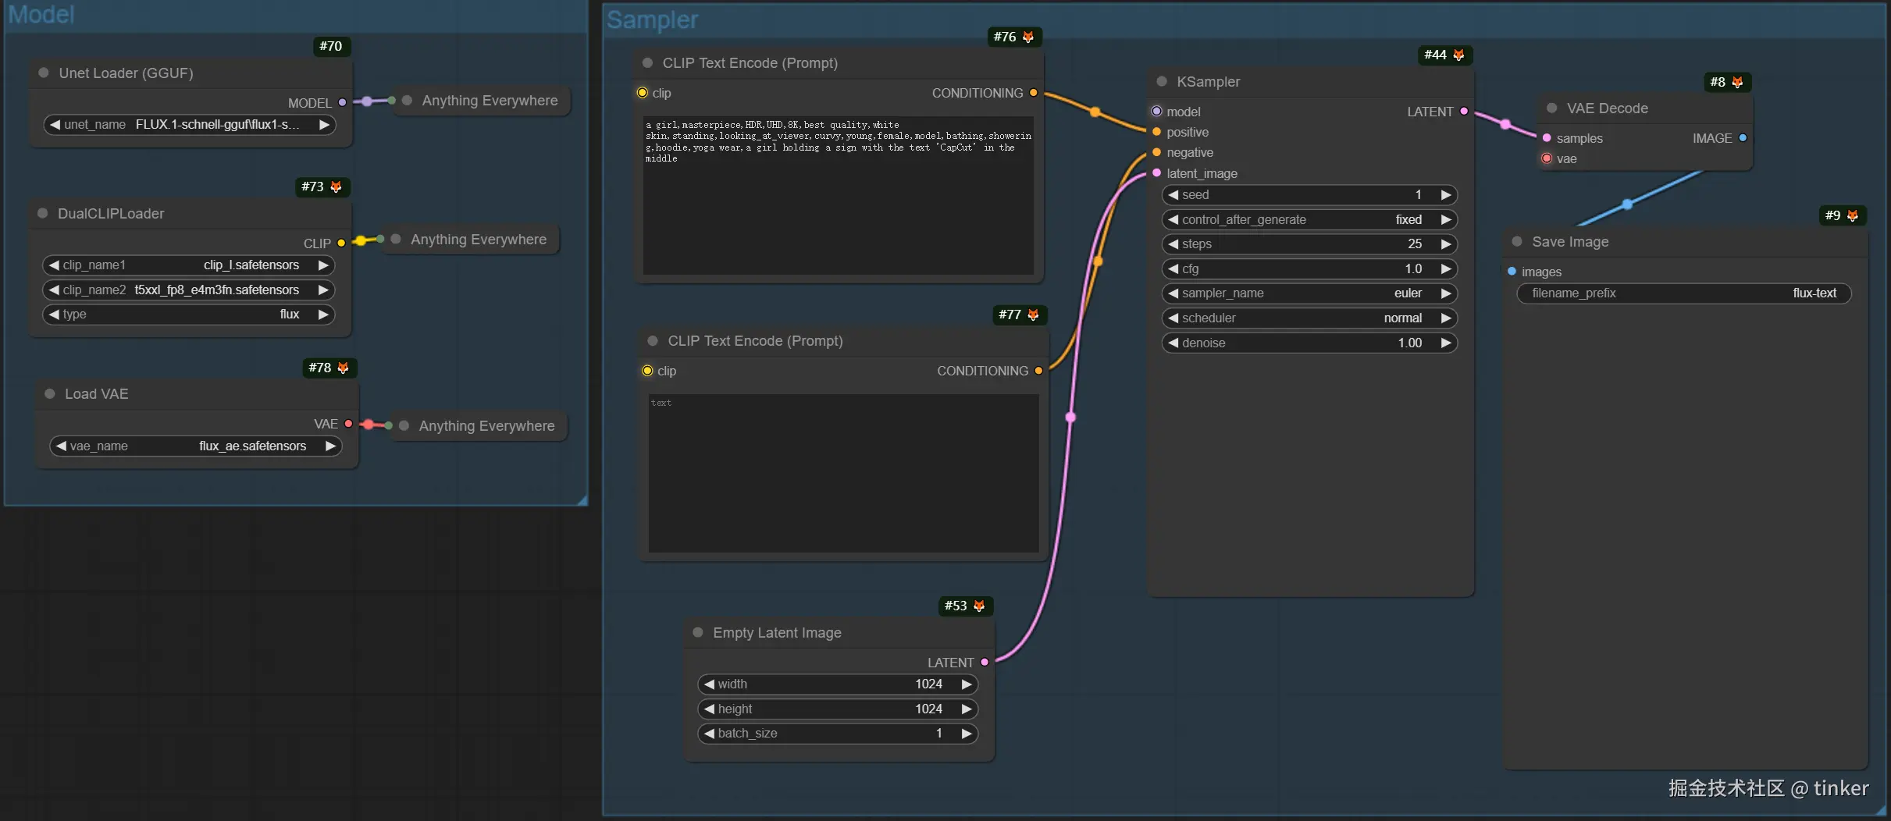Click the KSampler model input socket

1157,112
